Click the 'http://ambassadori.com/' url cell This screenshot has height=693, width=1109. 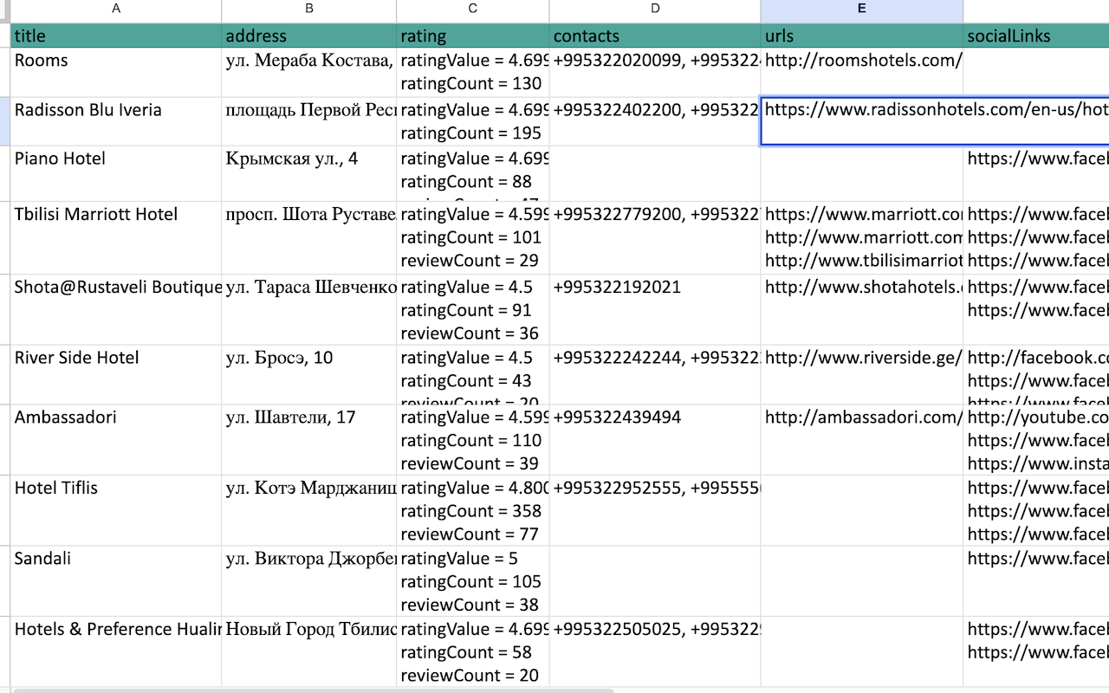(x=862, y=439)
